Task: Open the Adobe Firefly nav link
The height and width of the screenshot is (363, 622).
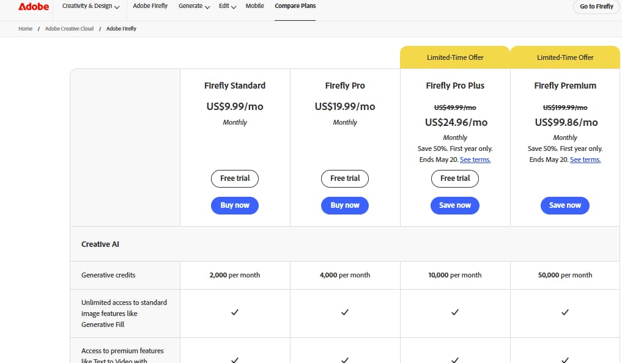Action: (150, 6)
